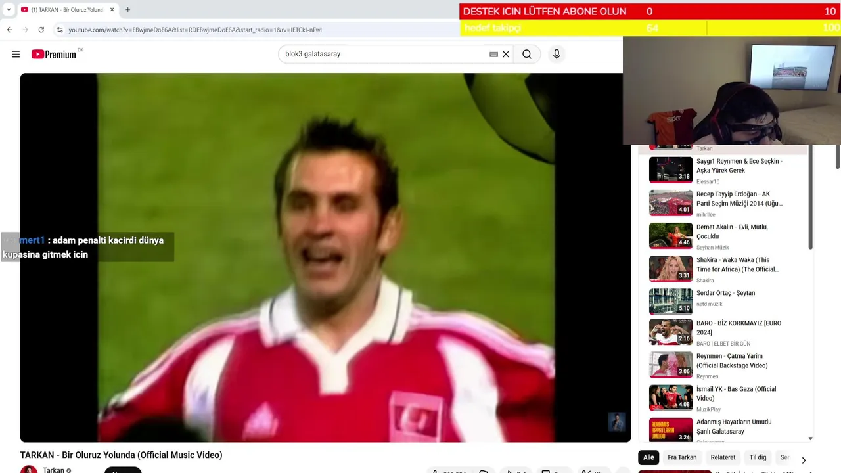Show more filter chips with right arrow
Screen dimensions: 841x473
pos(804,460)
